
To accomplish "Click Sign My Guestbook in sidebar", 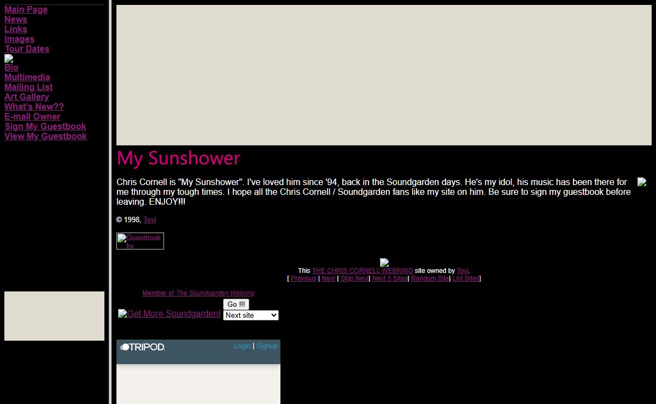I will click(x=45, y=127).
